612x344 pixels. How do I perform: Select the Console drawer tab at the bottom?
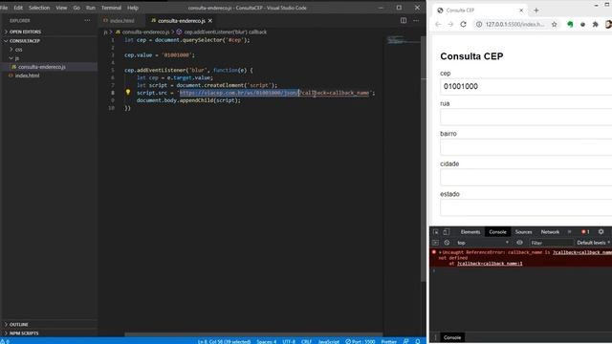tap(452, 337)
